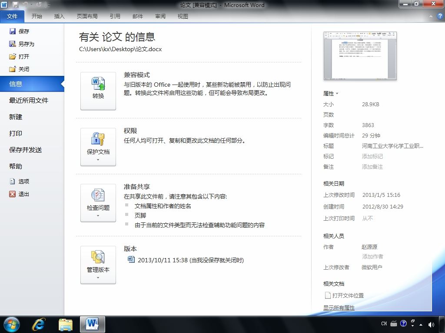Click the Word application icon in title bar

click(x=4, y=5)
